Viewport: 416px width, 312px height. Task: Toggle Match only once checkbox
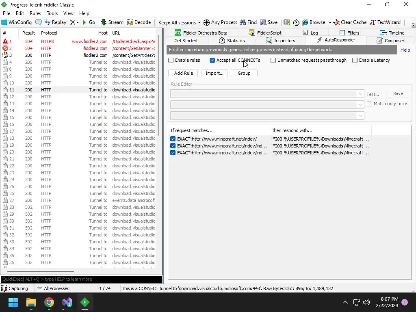coord(369,104)
